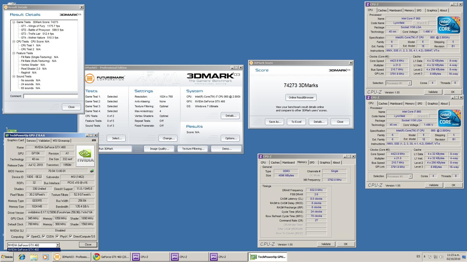This screenshot has width=467, height=262.
Task: Toggle the CUDA checkbox in GPU-Z
Action: 43,236
